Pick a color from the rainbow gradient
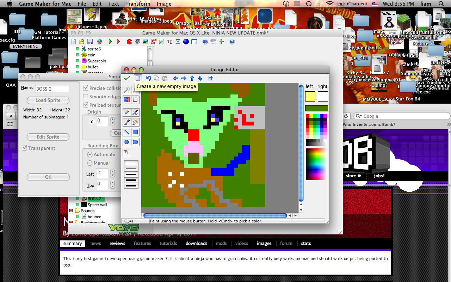This screenshot has height=282, width=451. pyautogui.click(x=316, y=164)
